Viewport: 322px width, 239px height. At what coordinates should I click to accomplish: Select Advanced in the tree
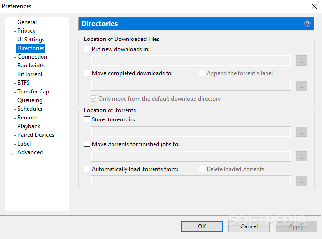[30, 152]
